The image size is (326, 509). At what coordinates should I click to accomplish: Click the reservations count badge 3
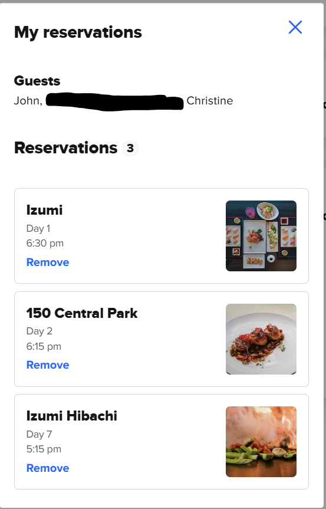click(x=130, y=149)
